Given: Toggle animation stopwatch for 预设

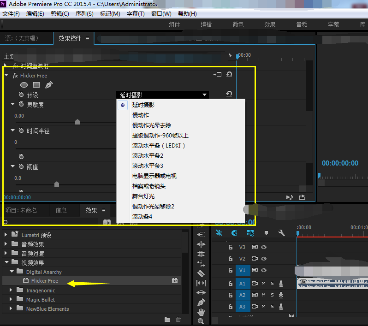Looking at the screenshot, I should 21,95.
